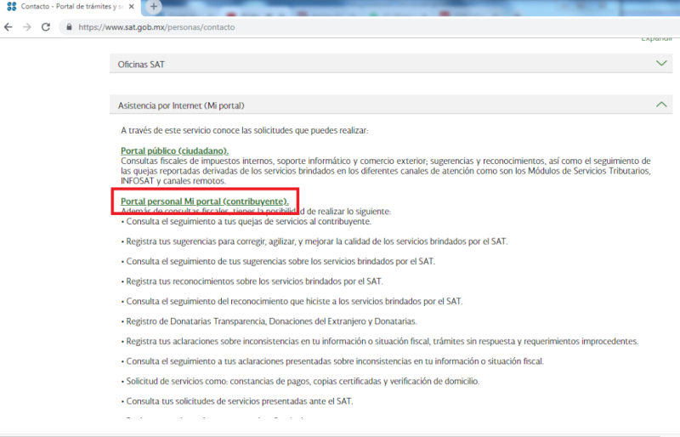Image resolution: width=680 pixels, height=437 pixels.
Task: Click bullet 'Registra tus reconocimientos sobre los servicios'
Action: 252,281
